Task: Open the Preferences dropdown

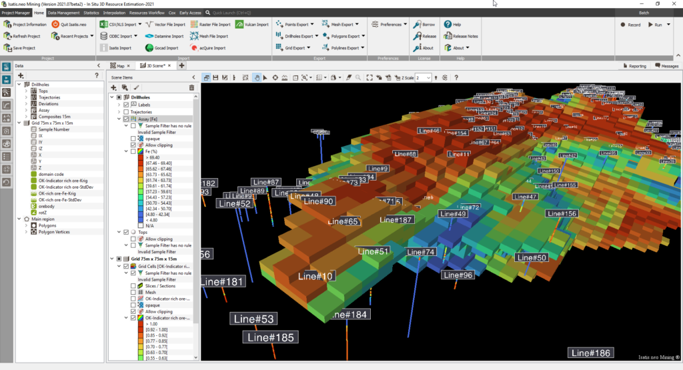Action: coord(405,25)
